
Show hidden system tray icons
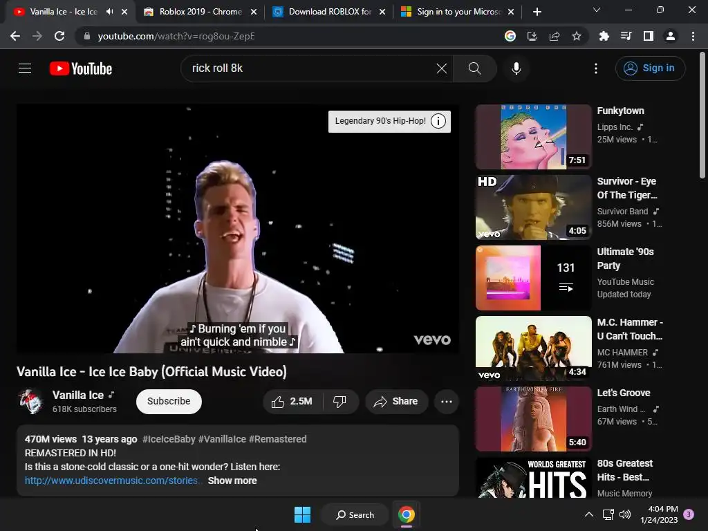coord(589,514)
